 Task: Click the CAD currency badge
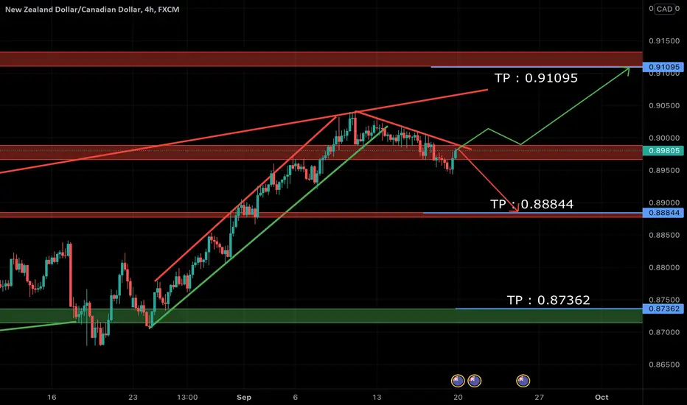(x=664, y=9)
